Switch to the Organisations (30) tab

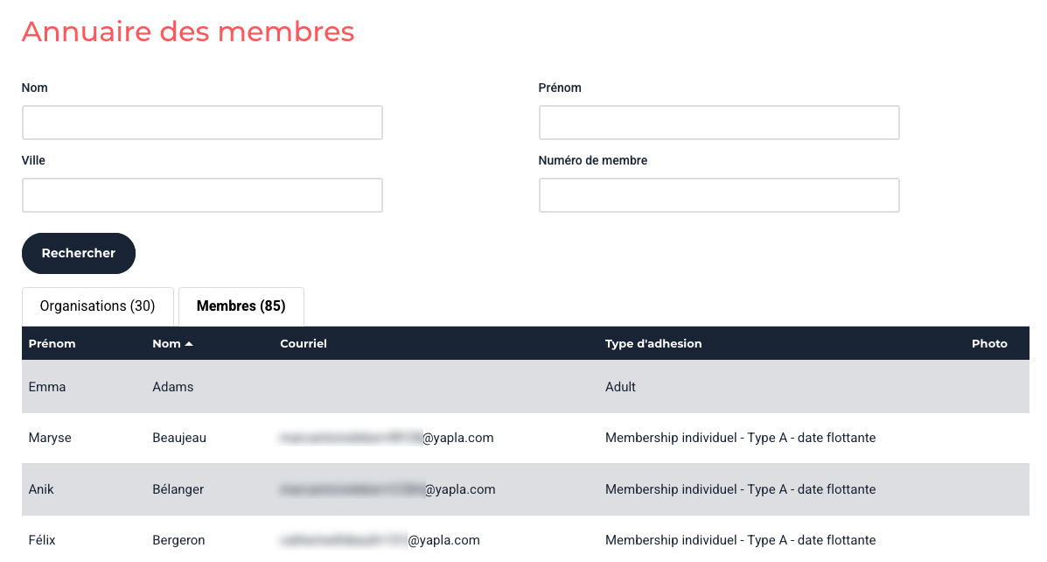pyautogui.click(x=97, y=306)
